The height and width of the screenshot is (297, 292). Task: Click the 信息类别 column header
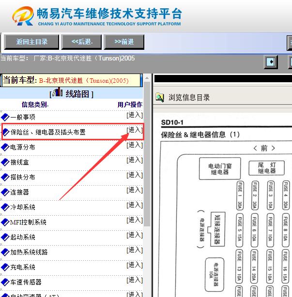point(35,104)
